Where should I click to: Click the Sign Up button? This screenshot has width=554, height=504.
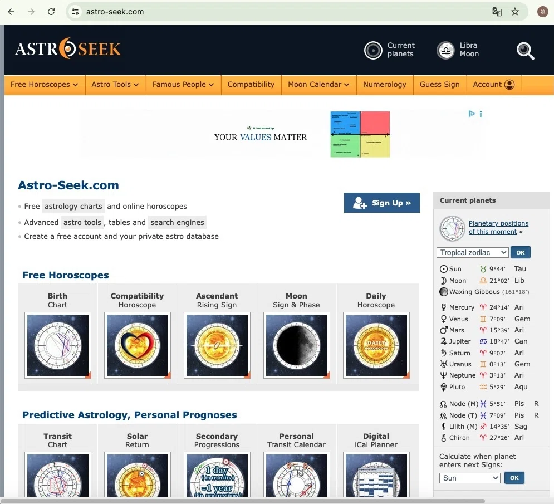click(381, 203)
